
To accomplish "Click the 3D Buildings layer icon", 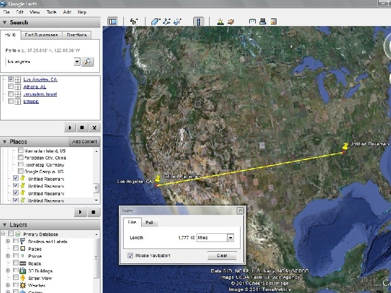I will [23, 271].
